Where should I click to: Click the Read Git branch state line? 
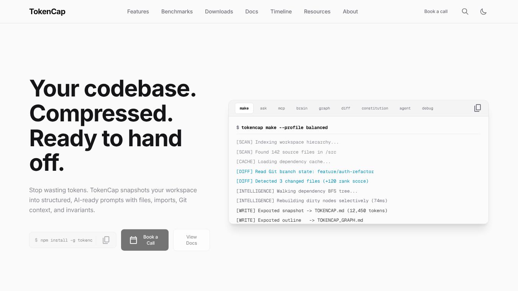pos(305,172)
